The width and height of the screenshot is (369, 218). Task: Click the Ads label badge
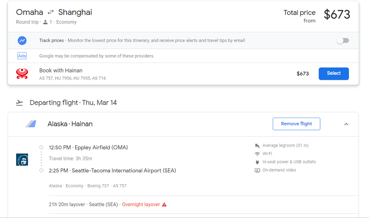22,56
